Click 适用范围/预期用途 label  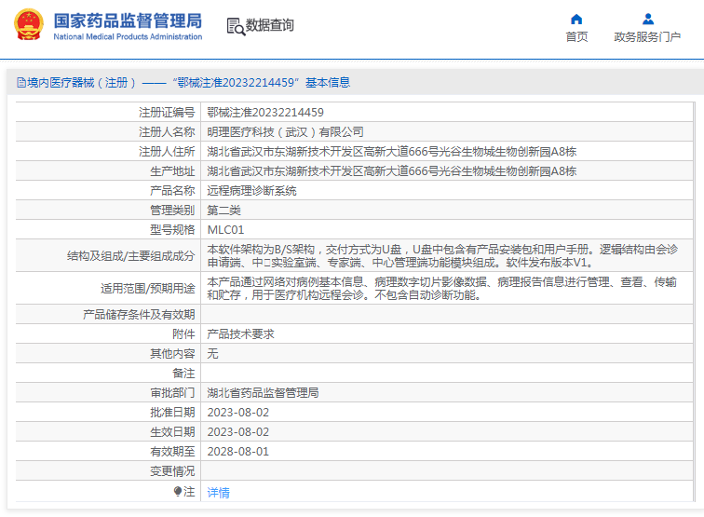148,289
